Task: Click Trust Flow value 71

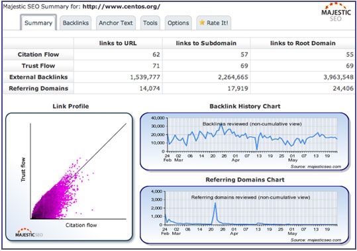Action: click(156, 66)
